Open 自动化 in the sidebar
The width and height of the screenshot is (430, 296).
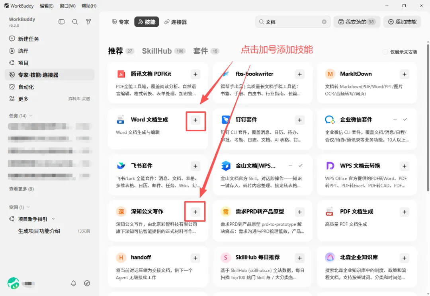coord(49,87)
